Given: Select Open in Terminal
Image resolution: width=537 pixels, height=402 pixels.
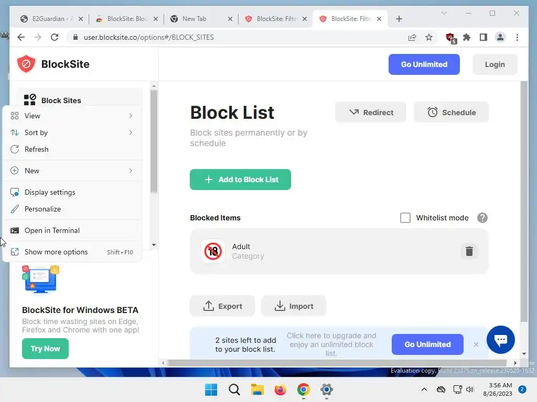Looking at the screenshot, I should (x=72, y=230).
